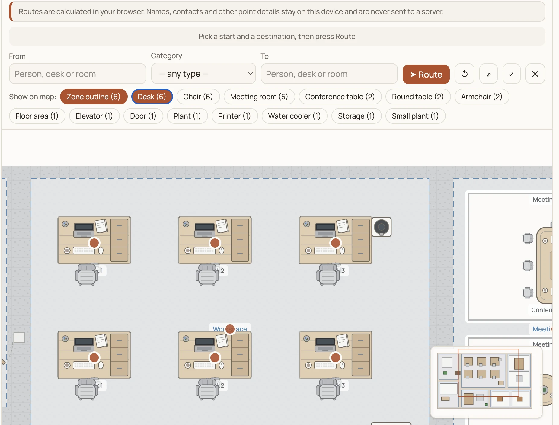Select bottom-row desk 3 marker dot
The width and height of the screenshot is (559, 425).
pyautogui.click(x=336, y=357)
